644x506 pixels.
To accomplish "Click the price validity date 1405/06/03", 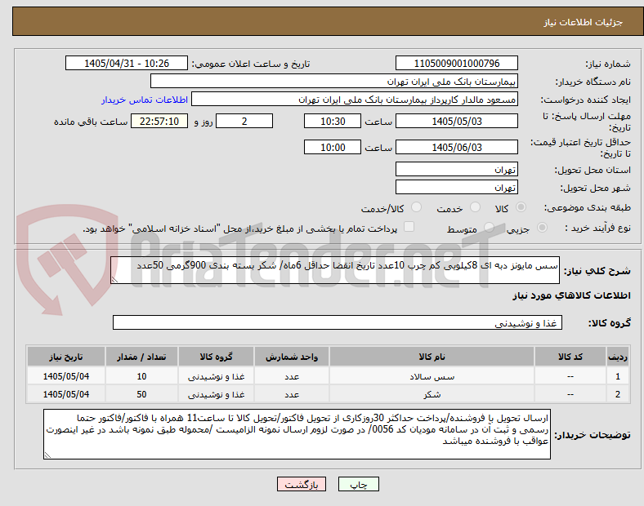I will point(457,147).
